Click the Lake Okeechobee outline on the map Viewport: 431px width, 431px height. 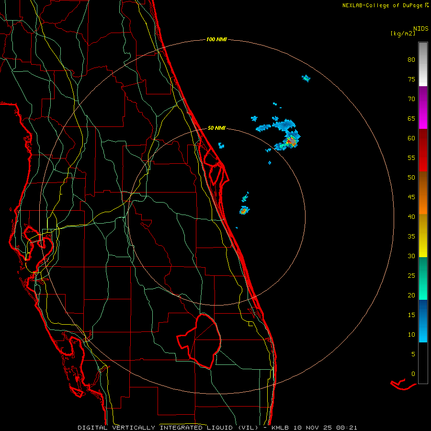pos(199,340)
